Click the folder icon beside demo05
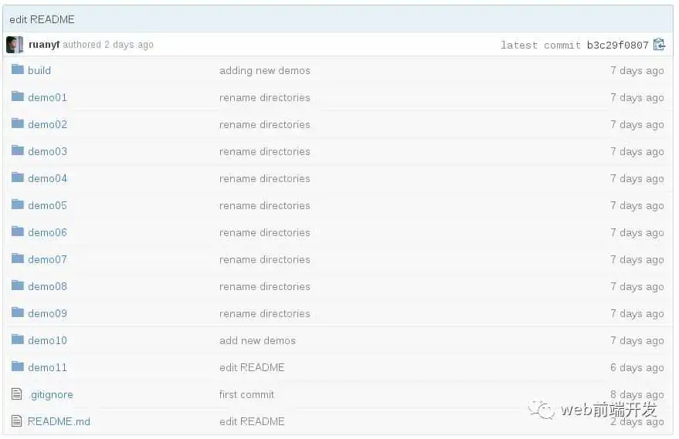The height and width of the screenshot is (439, 679). 18,204
